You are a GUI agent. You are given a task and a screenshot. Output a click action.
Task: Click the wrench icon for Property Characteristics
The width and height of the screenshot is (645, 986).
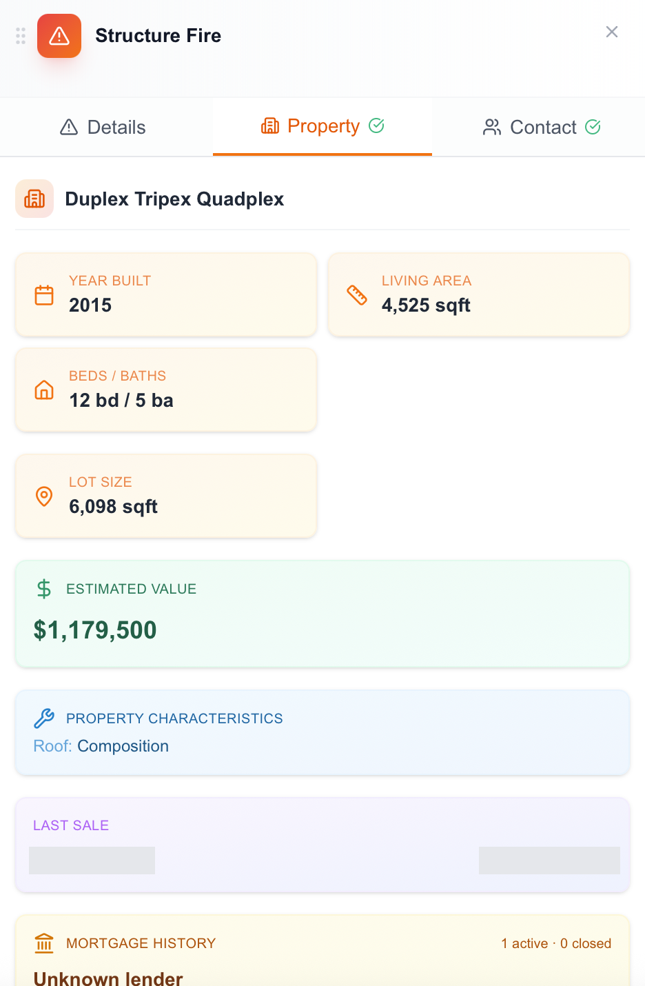(44, 718)
